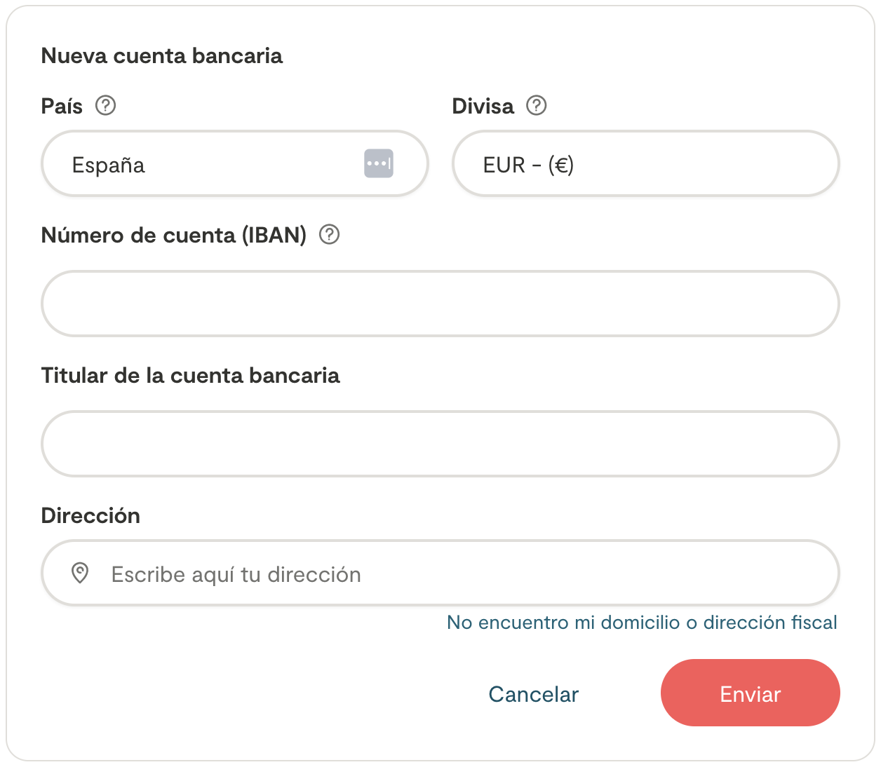881x767 pixels.
Task: Click the Dirección label text
Action: pyautogui.click(x=90, y=516)
